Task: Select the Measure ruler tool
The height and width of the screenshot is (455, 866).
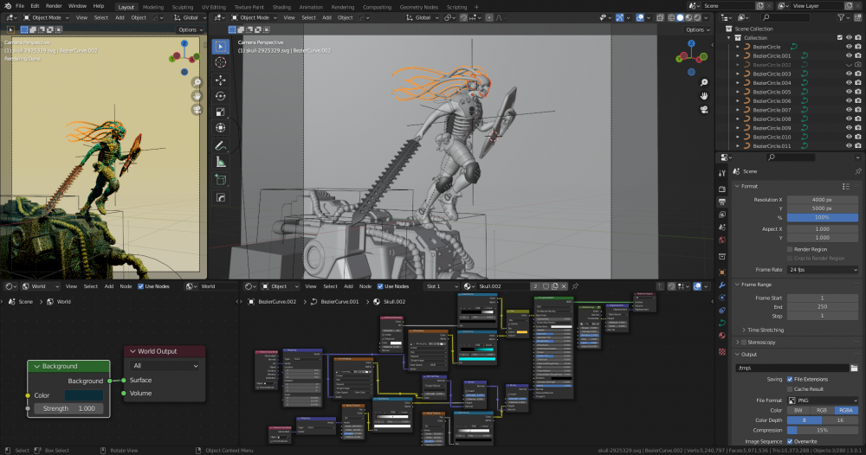Action: [x=220, y=162]
